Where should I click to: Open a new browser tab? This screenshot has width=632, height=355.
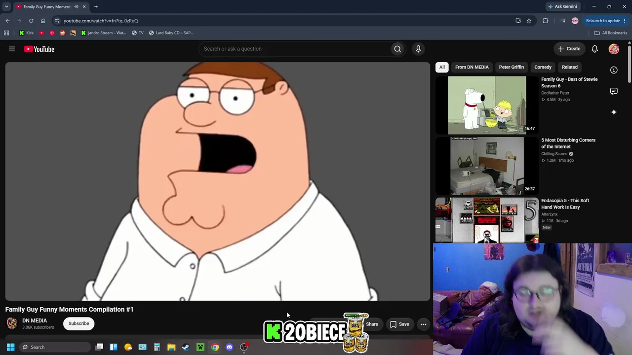96,7
